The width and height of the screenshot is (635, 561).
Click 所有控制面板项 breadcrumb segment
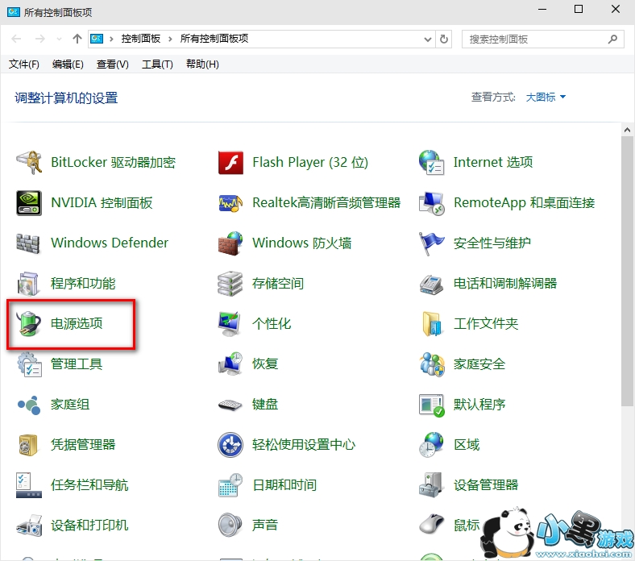click(214, 39)
